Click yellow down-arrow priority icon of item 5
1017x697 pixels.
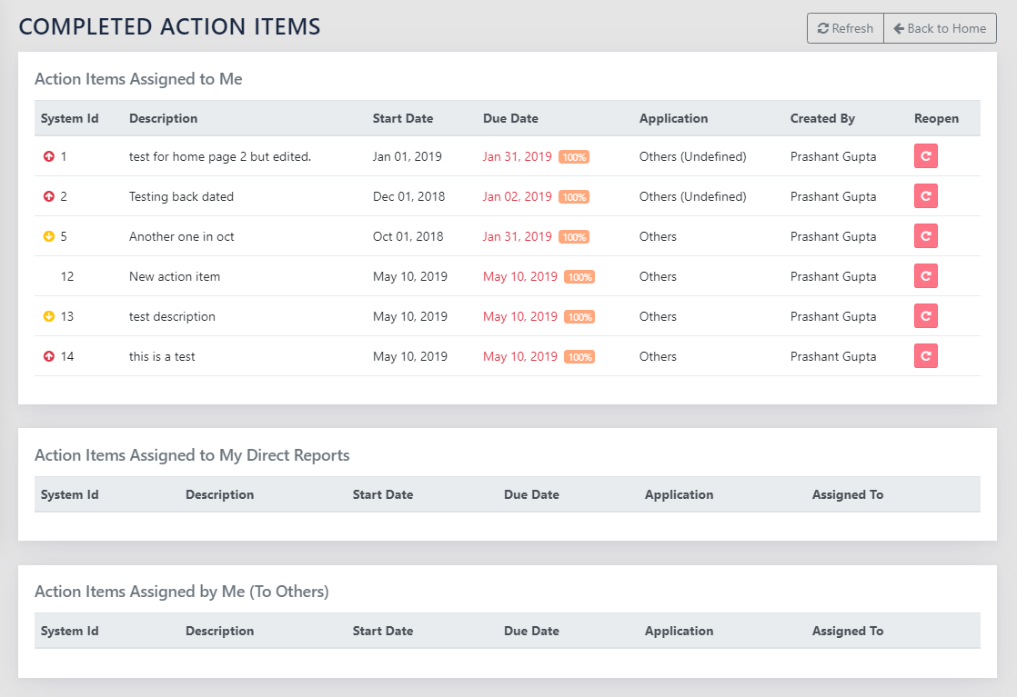coord(49,236)
